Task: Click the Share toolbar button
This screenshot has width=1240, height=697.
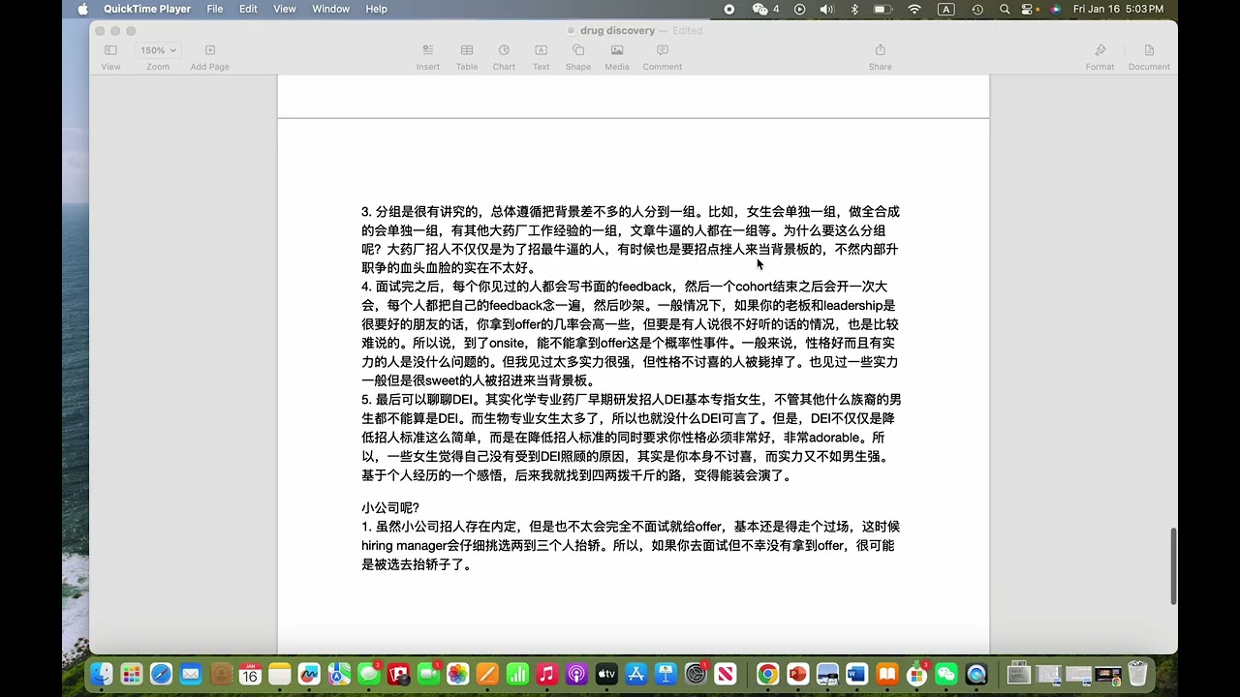Action: coord(881,56)
